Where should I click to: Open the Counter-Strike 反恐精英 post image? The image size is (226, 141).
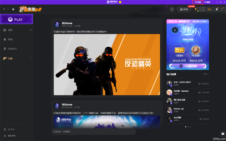[107, 64]
